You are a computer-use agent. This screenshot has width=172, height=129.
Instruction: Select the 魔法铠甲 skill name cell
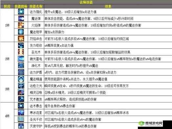[x=36, y=32]
